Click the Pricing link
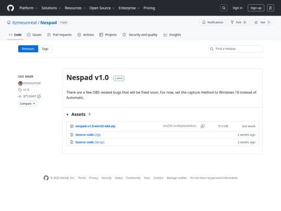The height and width of the screenshot is (211, 281). [149, 8]
